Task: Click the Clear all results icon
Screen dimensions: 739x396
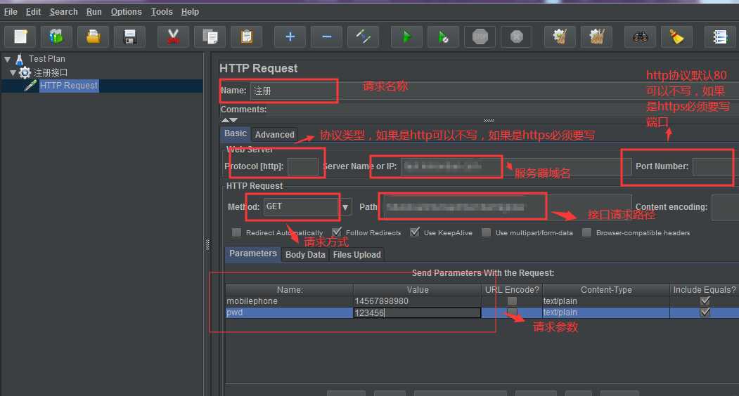Action: [597, 37]
